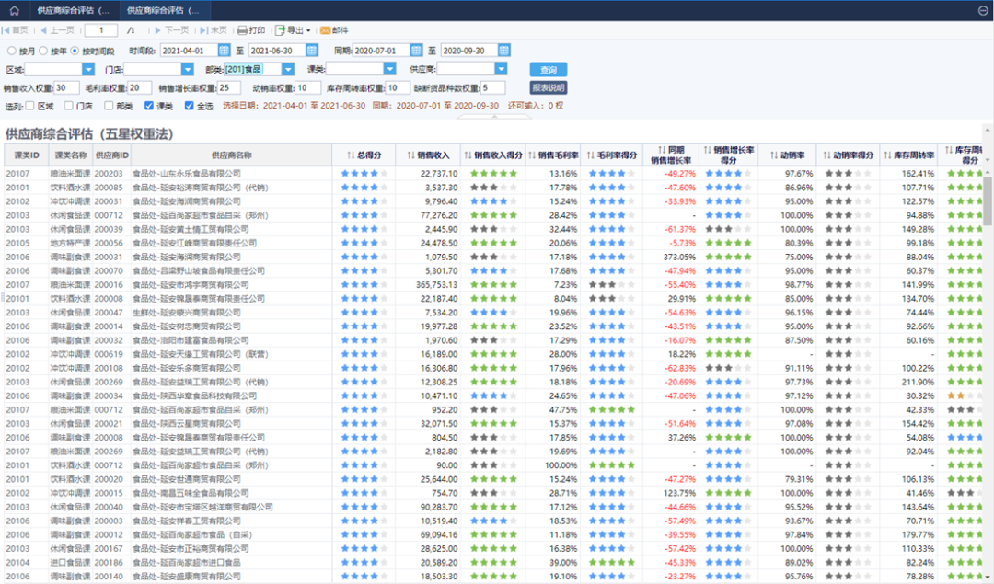This screenshot has width=994, height=584.
Task: Select the second 供应商综合评估 tab
Action: click(x=162, y=10)
